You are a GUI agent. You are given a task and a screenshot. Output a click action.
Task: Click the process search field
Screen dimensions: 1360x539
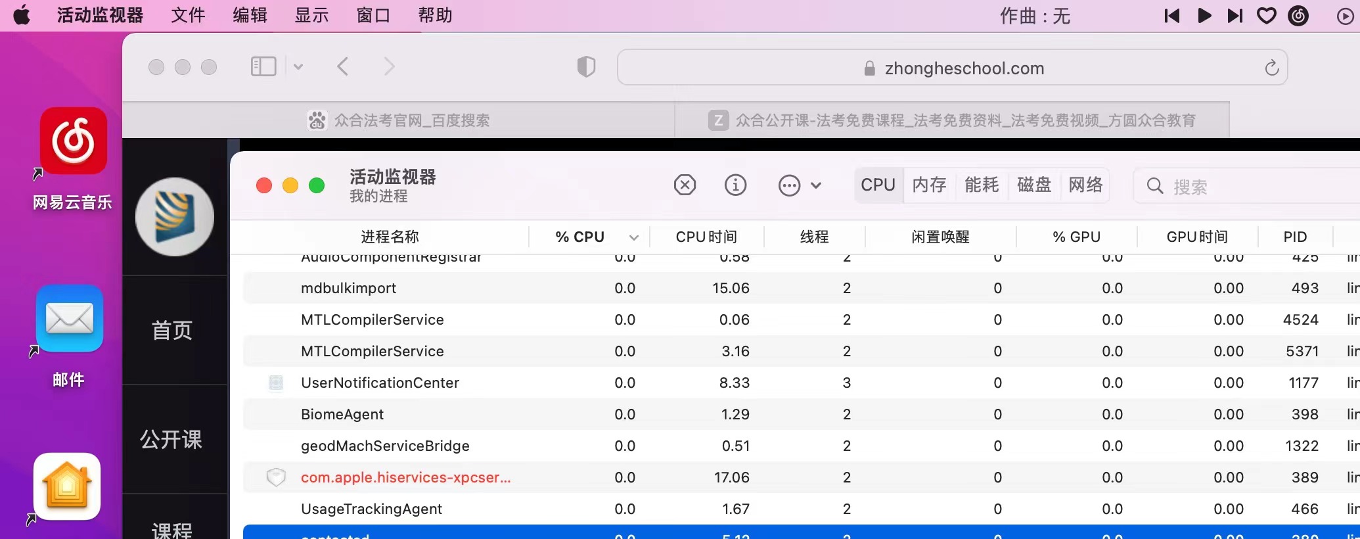tap(1248, 187)
